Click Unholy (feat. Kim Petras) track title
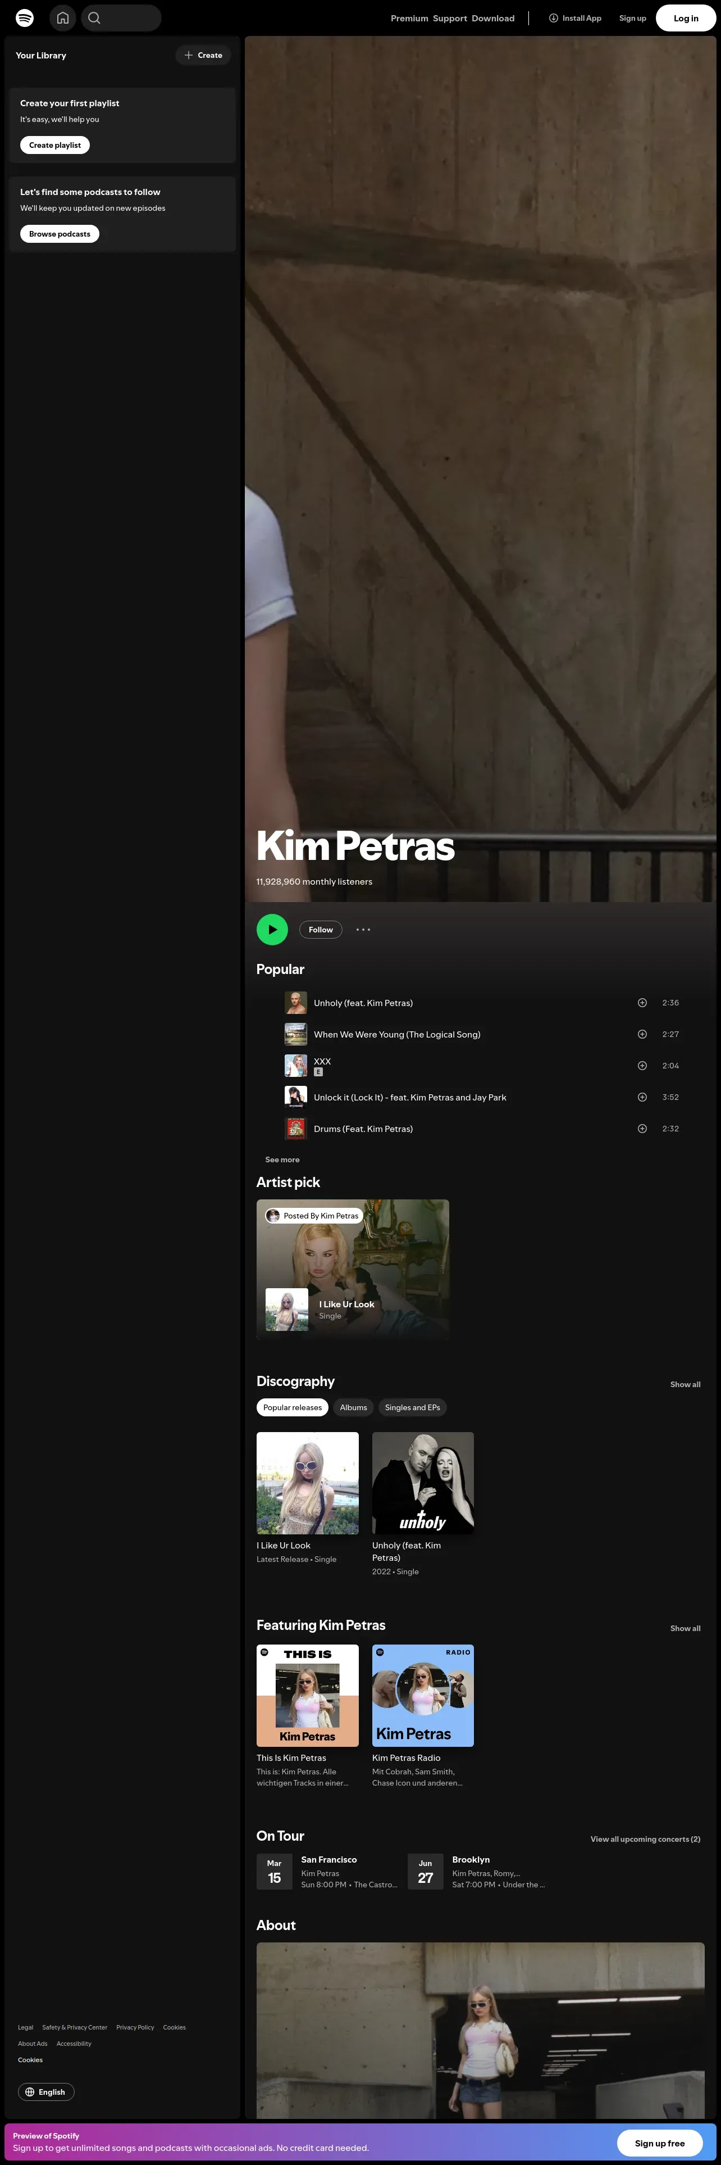The image size is (721, 2165). tap(363, 1003)
